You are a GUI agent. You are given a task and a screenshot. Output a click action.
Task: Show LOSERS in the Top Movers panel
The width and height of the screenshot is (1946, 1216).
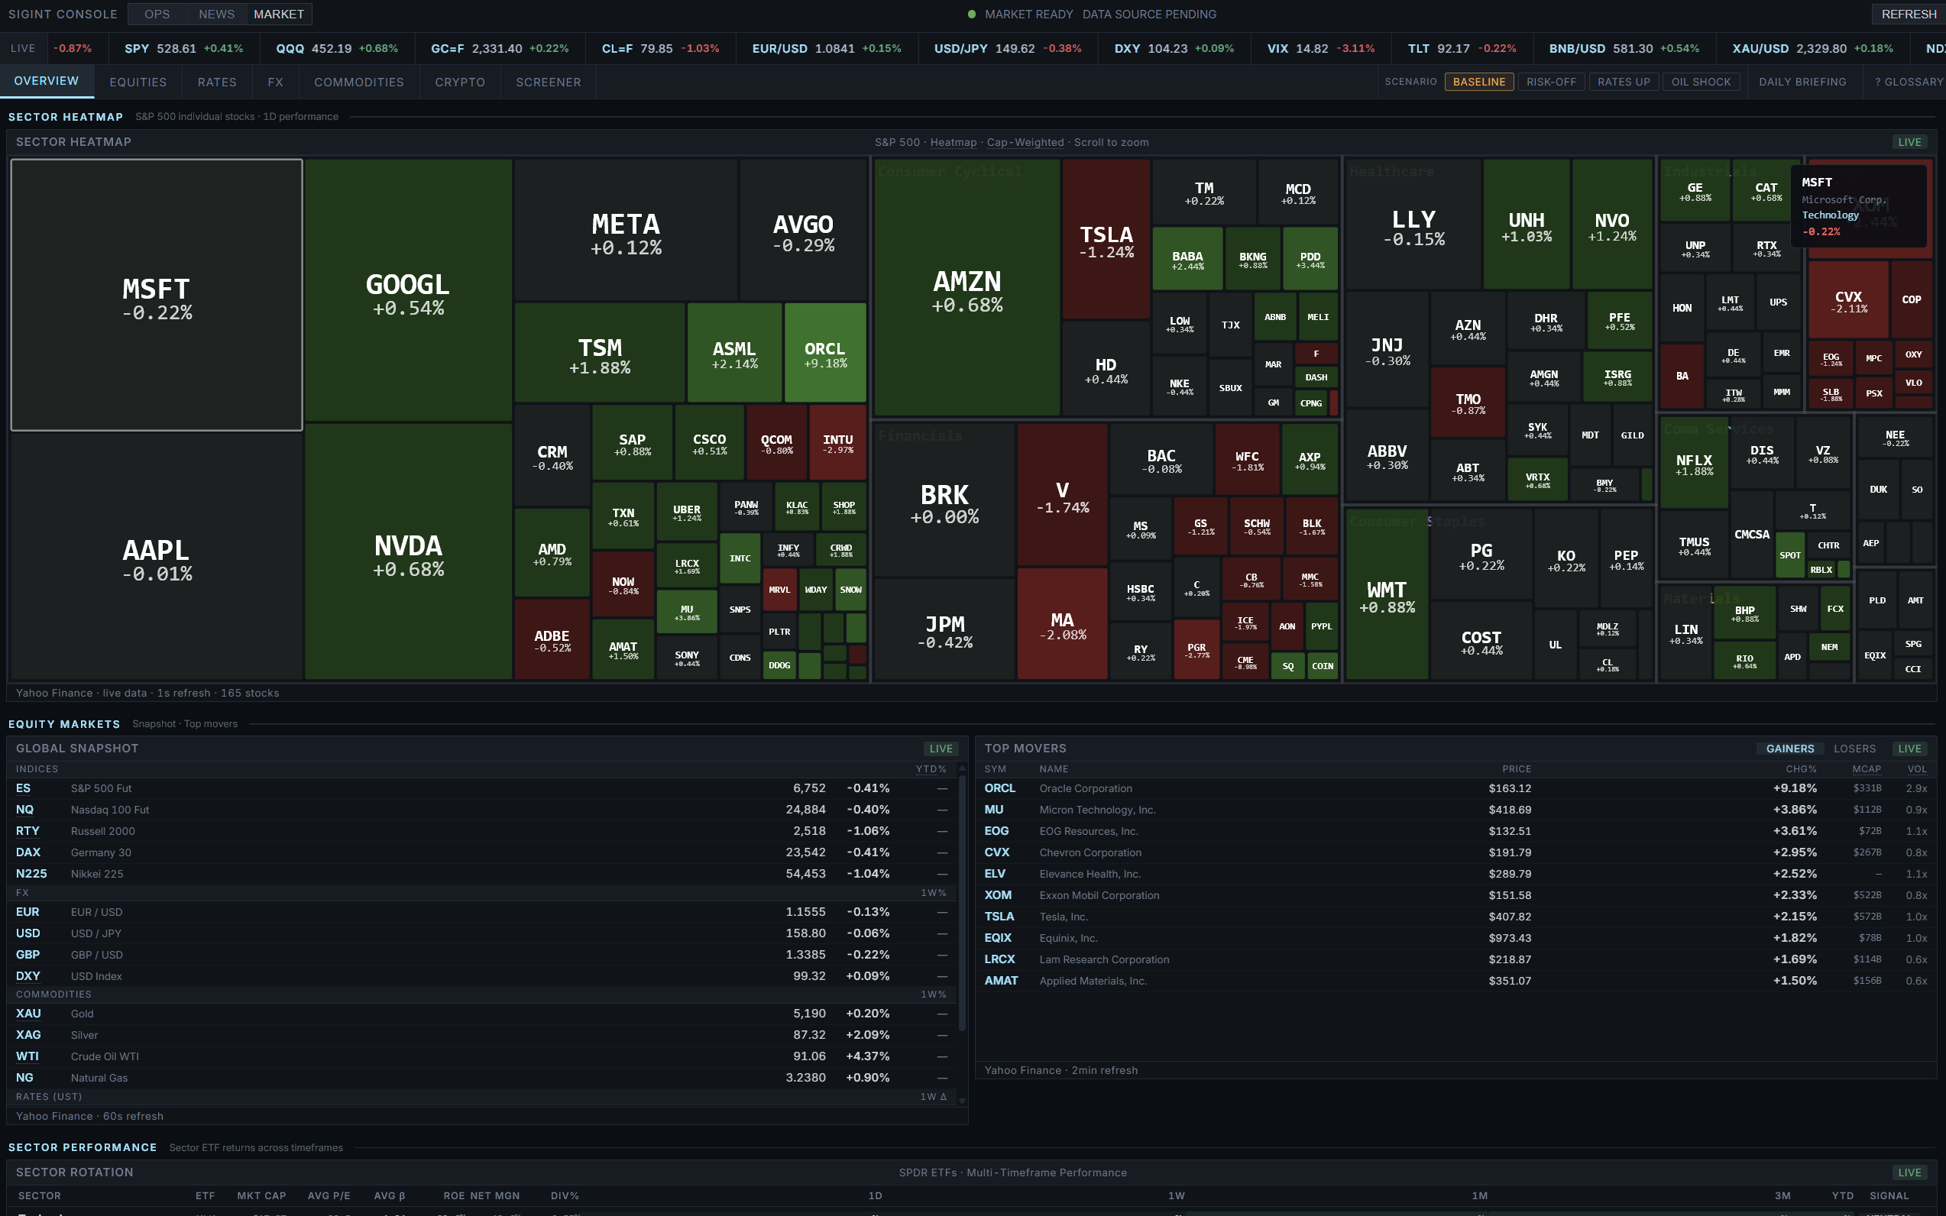click(1855, 748)
